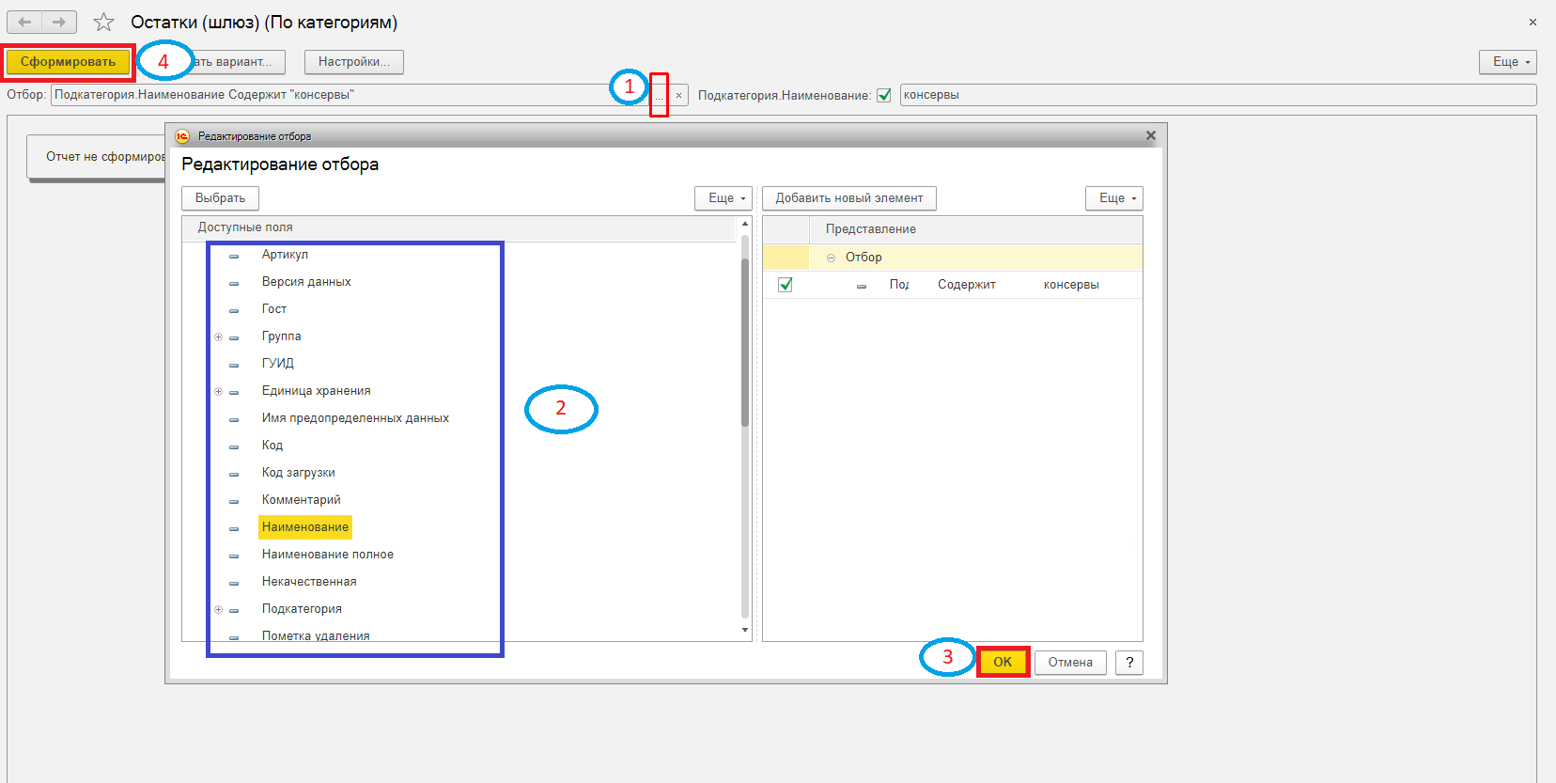The height and width of the screenshot is (783, 1556).
Task: Click the Сформировать button
Action: pyautogui.click(x=68, y=62)
